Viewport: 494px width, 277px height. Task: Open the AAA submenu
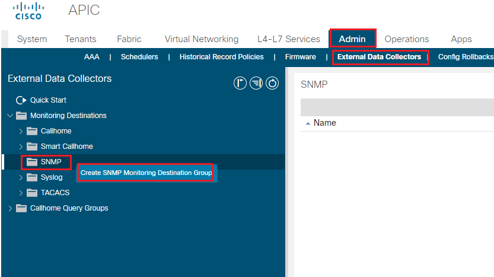[x=92, y=57]
